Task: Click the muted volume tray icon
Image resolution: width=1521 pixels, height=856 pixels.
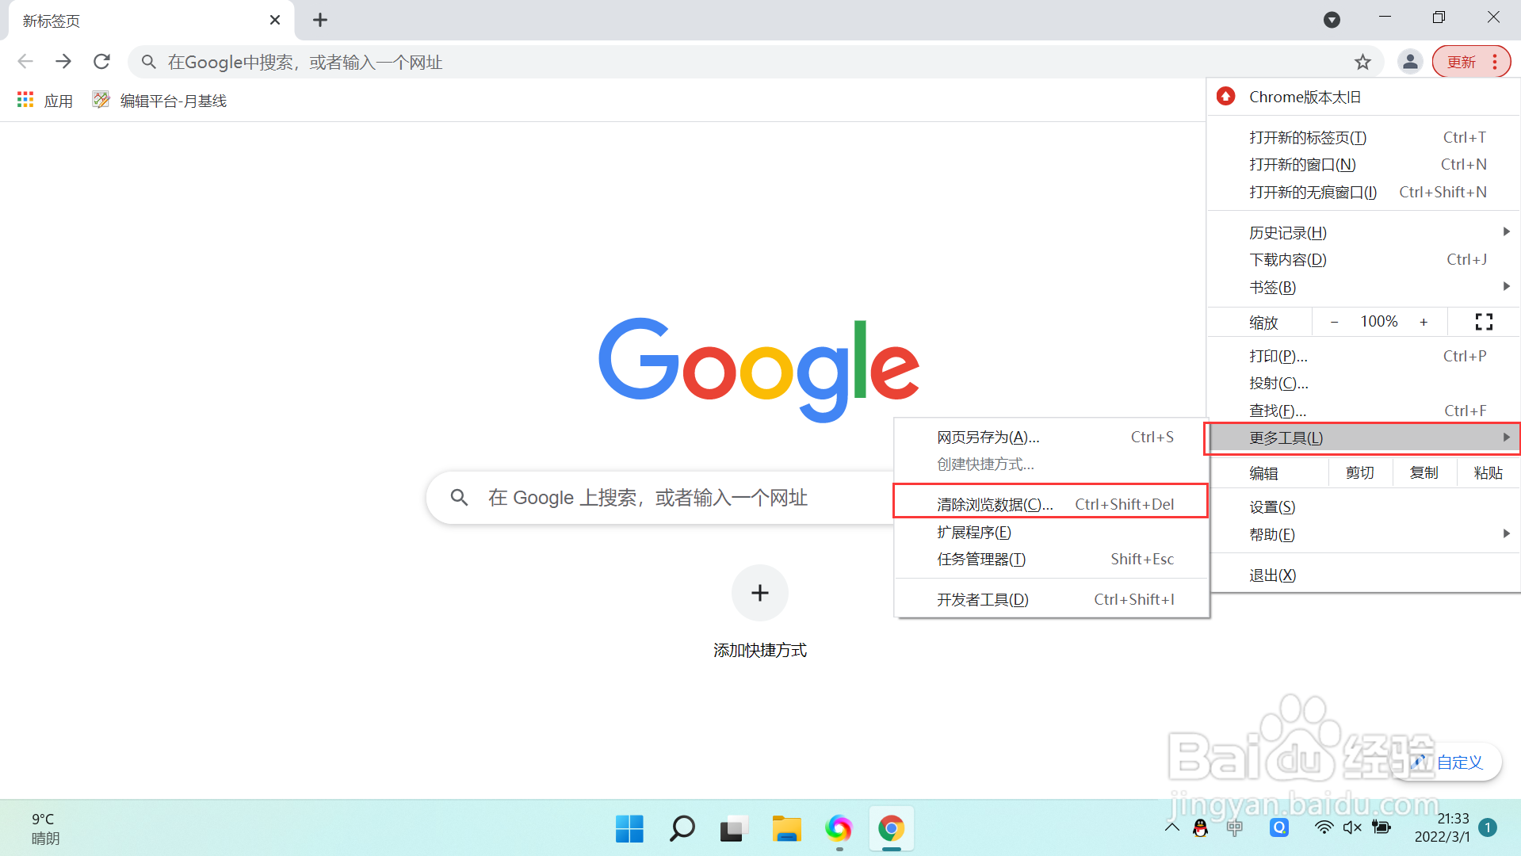Action: (x=1352, y=827)
